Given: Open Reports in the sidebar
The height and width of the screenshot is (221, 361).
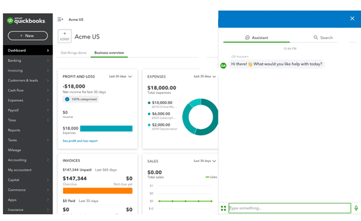Looking at the screenshot, I should point(28,130).
